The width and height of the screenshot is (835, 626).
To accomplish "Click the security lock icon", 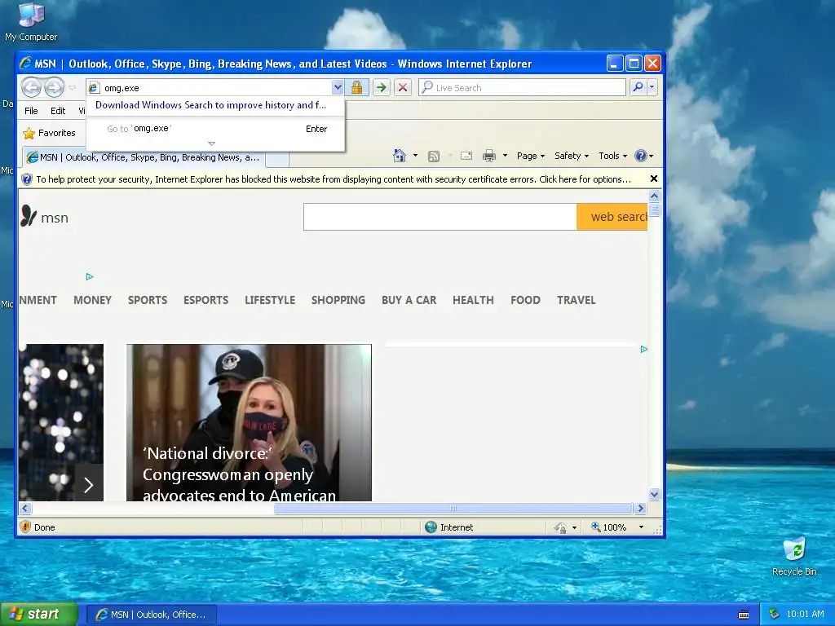I will (x=356, y=87).
